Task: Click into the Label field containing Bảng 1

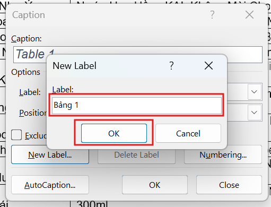Action: (x=137, y=106)
